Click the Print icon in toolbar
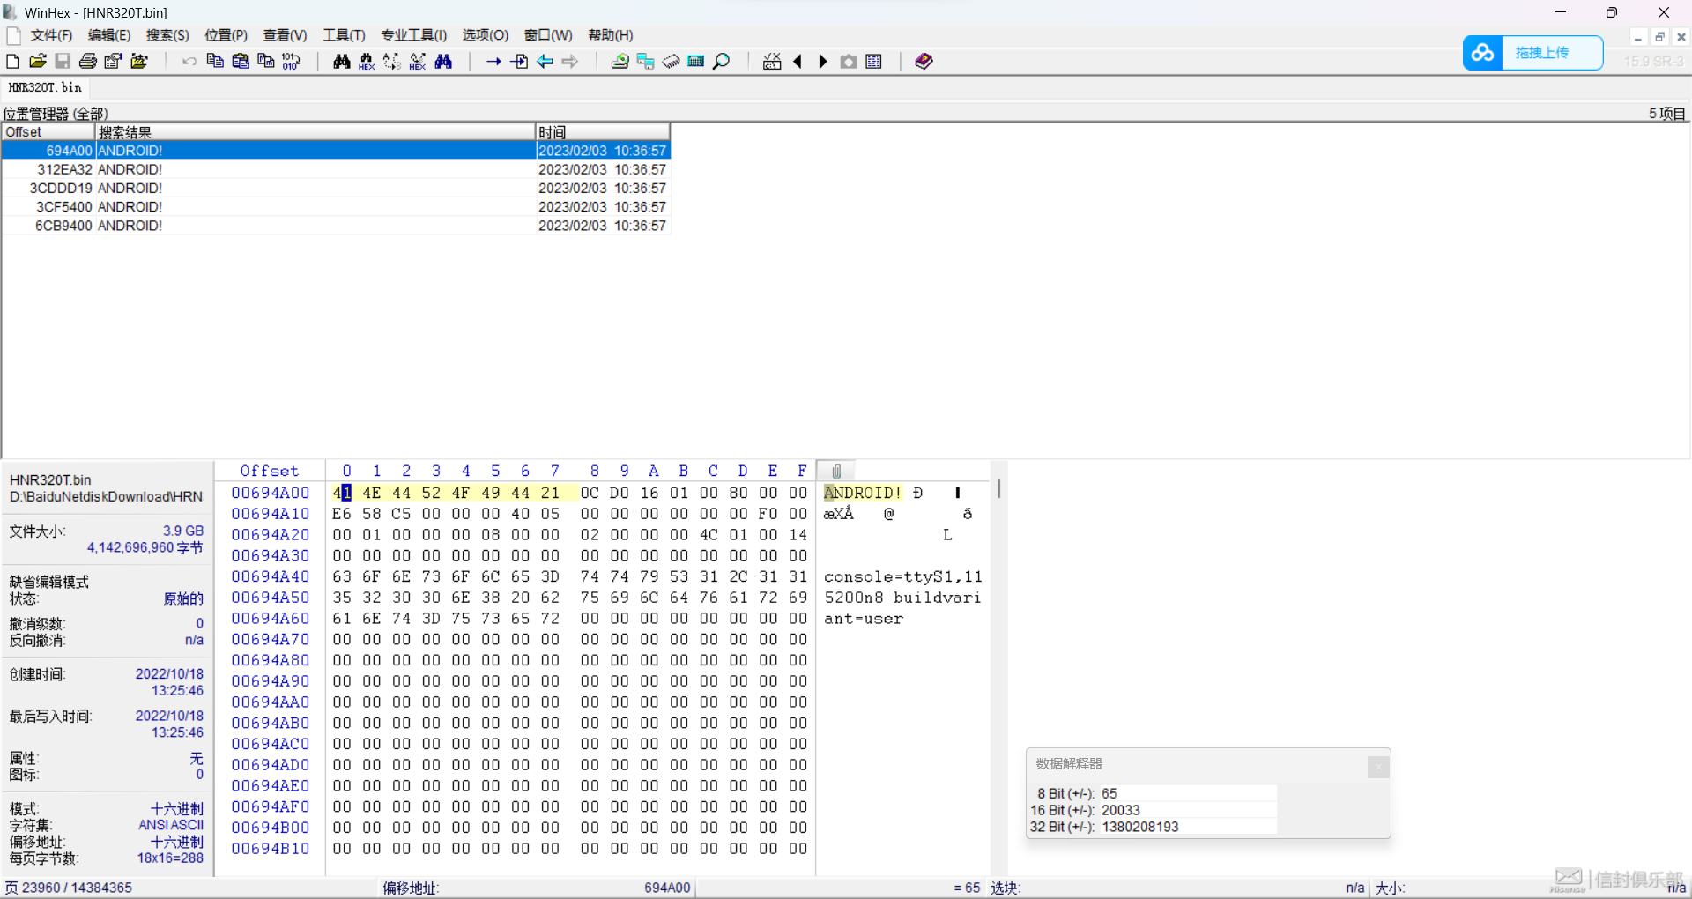Image resolution: width=1692 pixels, height=899 pixels. click(x=88, y=62)
